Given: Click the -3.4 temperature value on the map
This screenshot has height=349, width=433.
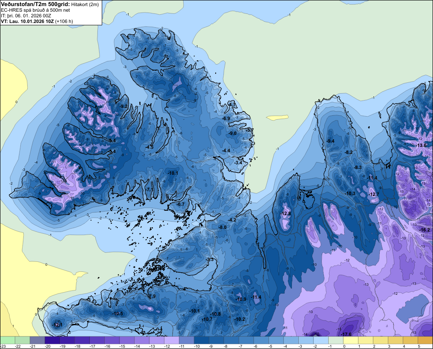Looking at the screenshot, I should [238, 163].
